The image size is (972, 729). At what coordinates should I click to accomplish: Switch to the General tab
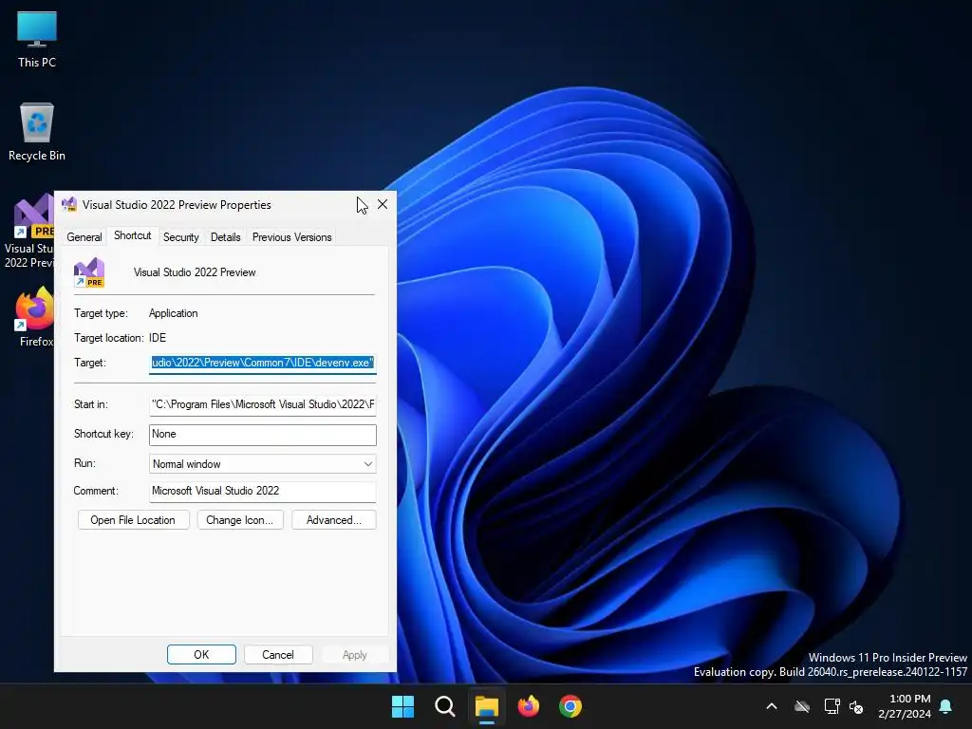point(84,236)
